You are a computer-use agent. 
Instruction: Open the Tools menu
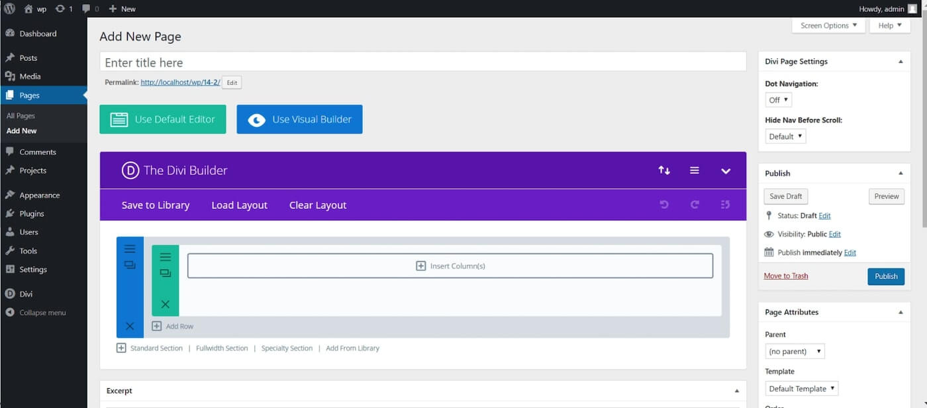point(28,251)
